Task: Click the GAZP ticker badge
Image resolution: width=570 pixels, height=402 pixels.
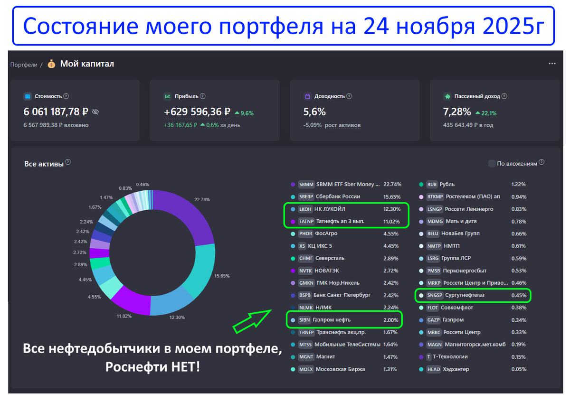Action: pos(433,320)
